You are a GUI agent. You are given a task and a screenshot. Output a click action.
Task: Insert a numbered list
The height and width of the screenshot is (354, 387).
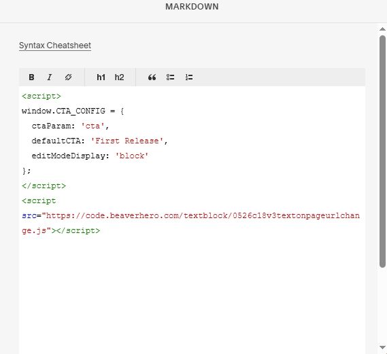189,77
